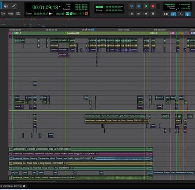Select the Machines Appliance Fridge clip
Image resolution: width=195 pixels, height=190 pixels.
pos(117,121)
